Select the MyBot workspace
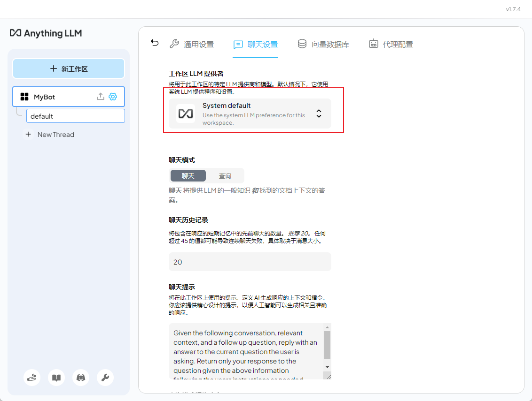532x401 pixels. click(69, 97)
